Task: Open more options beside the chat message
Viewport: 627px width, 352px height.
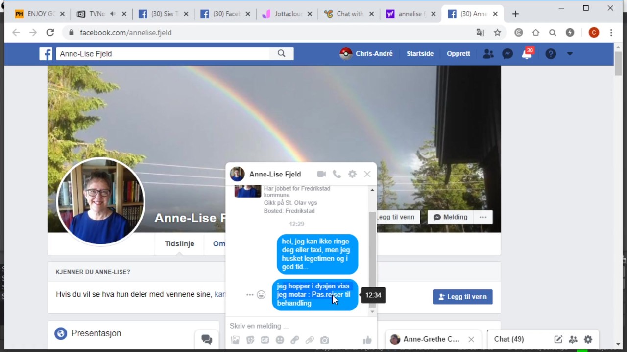Action: tap(250, 295)
